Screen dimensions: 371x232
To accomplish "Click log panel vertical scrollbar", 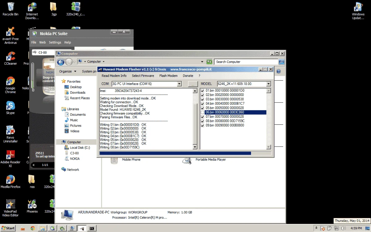I will 195,119.
